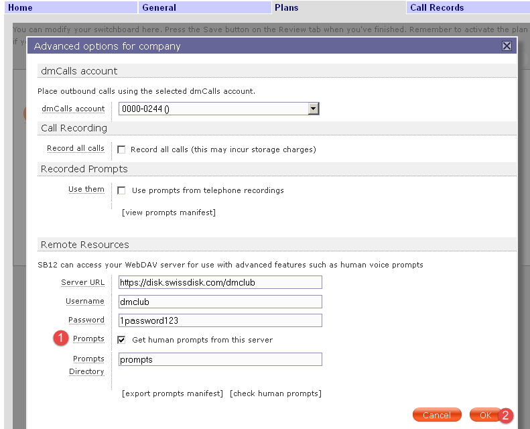This screenshot has height=429, width=530.
Task: Click check human prompts link
Action: click(x=275, y=393)
